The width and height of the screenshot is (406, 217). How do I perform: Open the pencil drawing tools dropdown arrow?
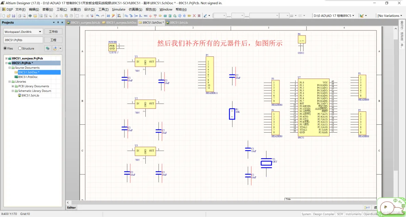pyautogui.click(x=209, y=16)
